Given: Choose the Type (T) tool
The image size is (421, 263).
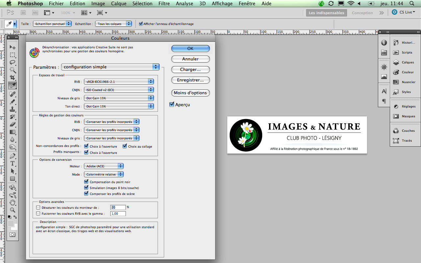Looking at the screenshot, I should 12,163.
